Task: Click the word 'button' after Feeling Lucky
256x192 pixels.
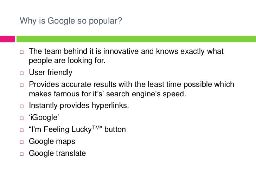Action: point(115,129)
